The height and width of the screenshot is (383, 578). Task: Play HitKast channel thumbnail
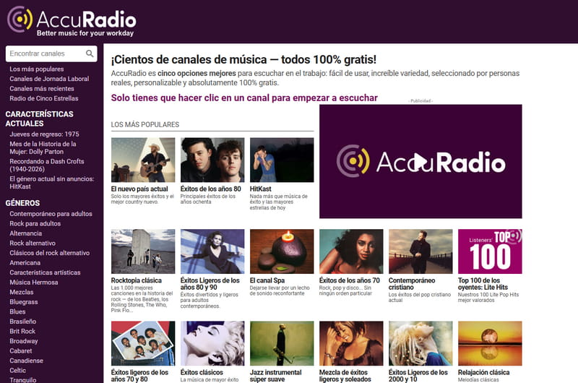(x=282, y=160)
